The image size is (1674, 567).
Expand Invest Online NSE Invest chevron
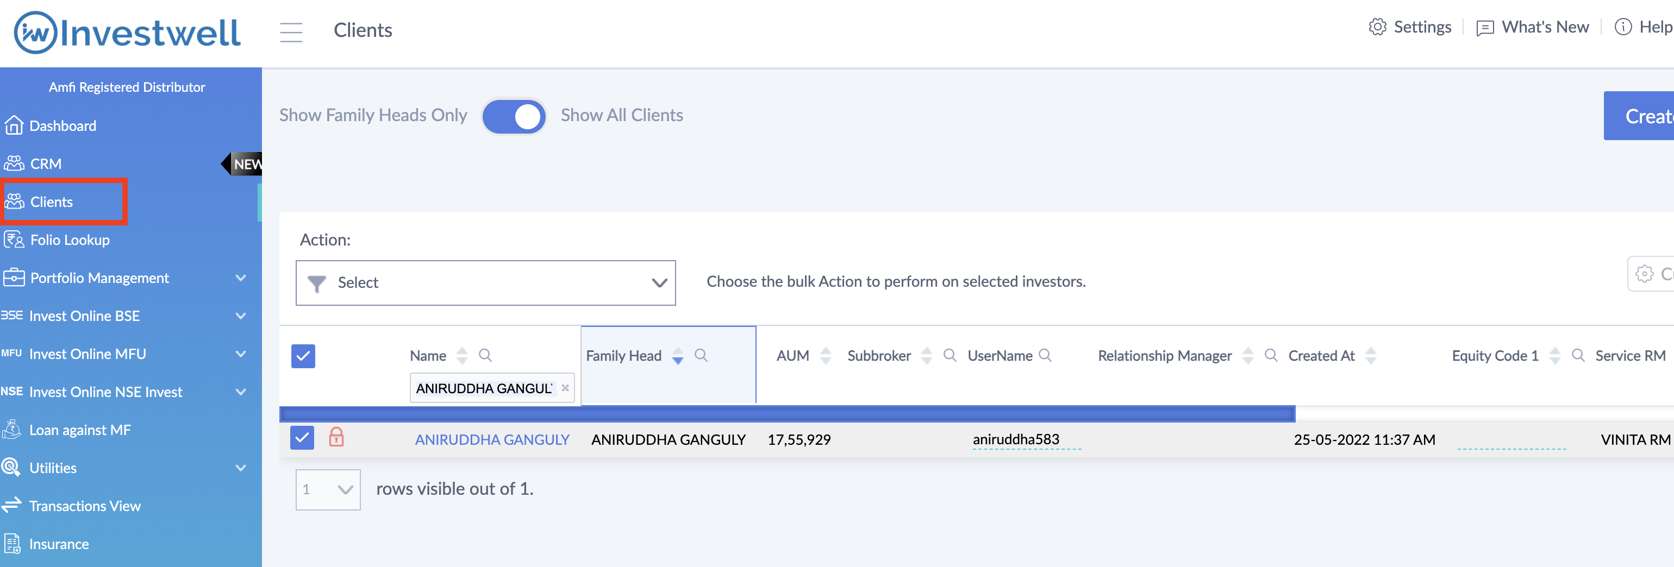(x=241, y=392)
